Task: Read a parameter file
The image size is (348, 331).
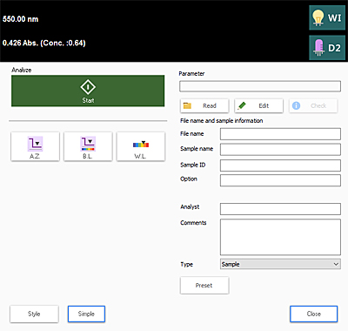Action: [x=204, y=105]
